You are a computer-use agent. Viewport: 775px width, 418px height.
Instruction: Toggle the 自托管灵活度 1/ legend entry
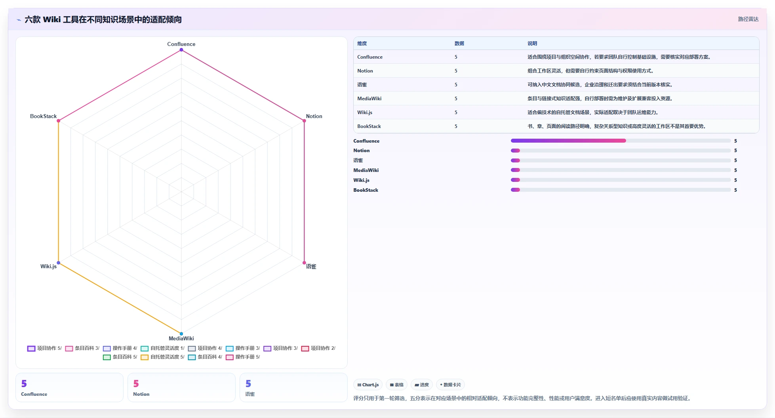click(163, 348)
